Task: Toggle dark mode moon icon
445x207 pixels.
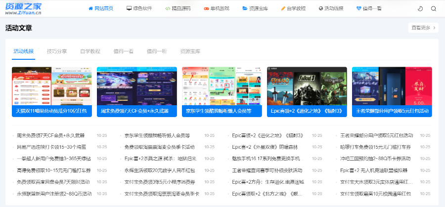Action: [420, 8]
